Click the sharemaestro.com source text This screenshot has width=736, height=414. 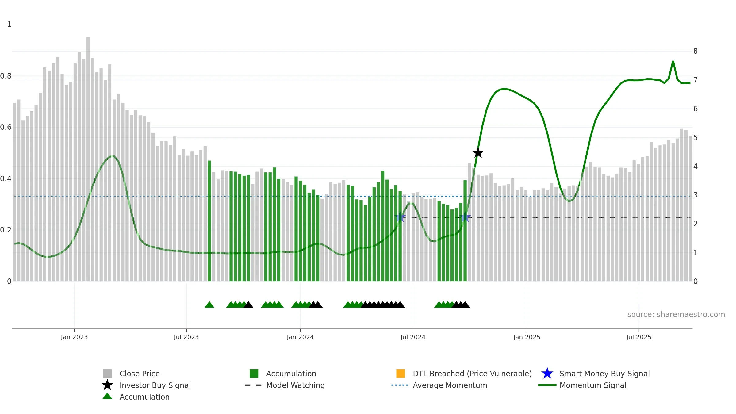point(676,315)
